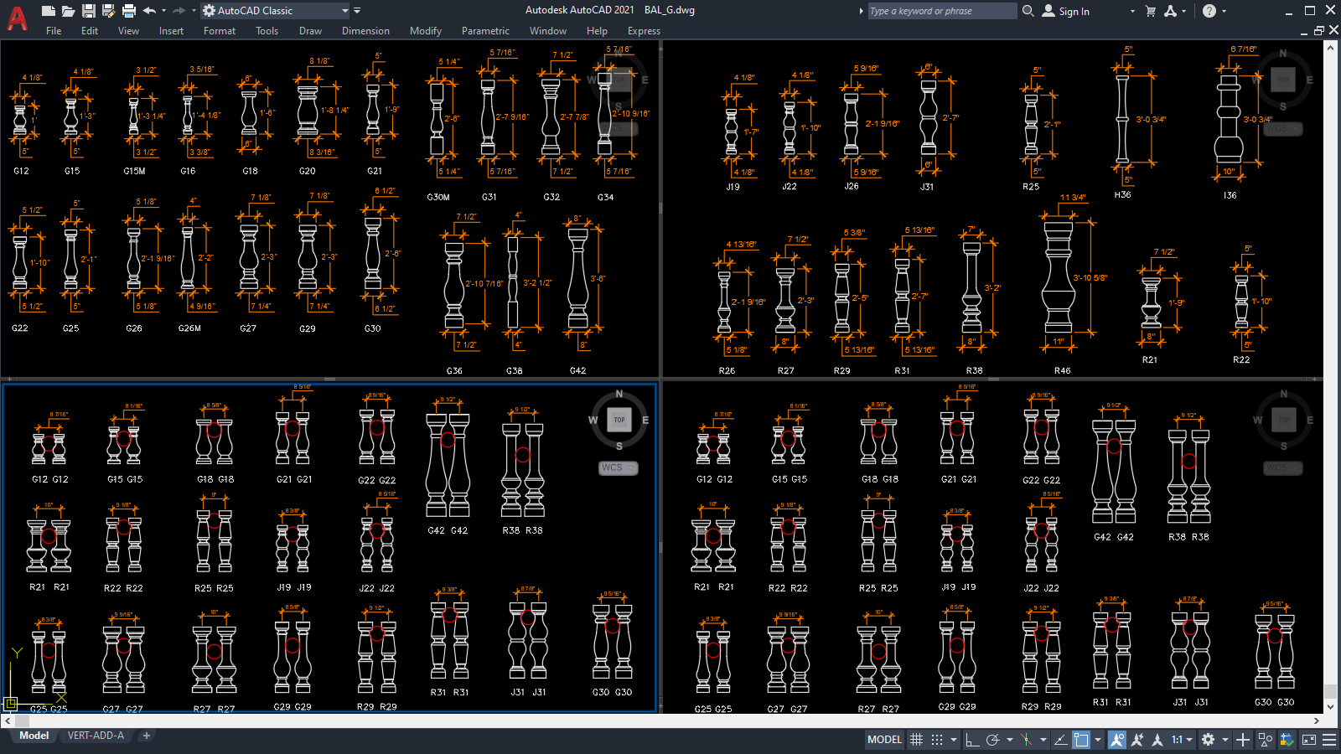The height and width of the screenshot is (754, 1341).
Task: Open the Dimension menu
Action: tap(365, 31)
